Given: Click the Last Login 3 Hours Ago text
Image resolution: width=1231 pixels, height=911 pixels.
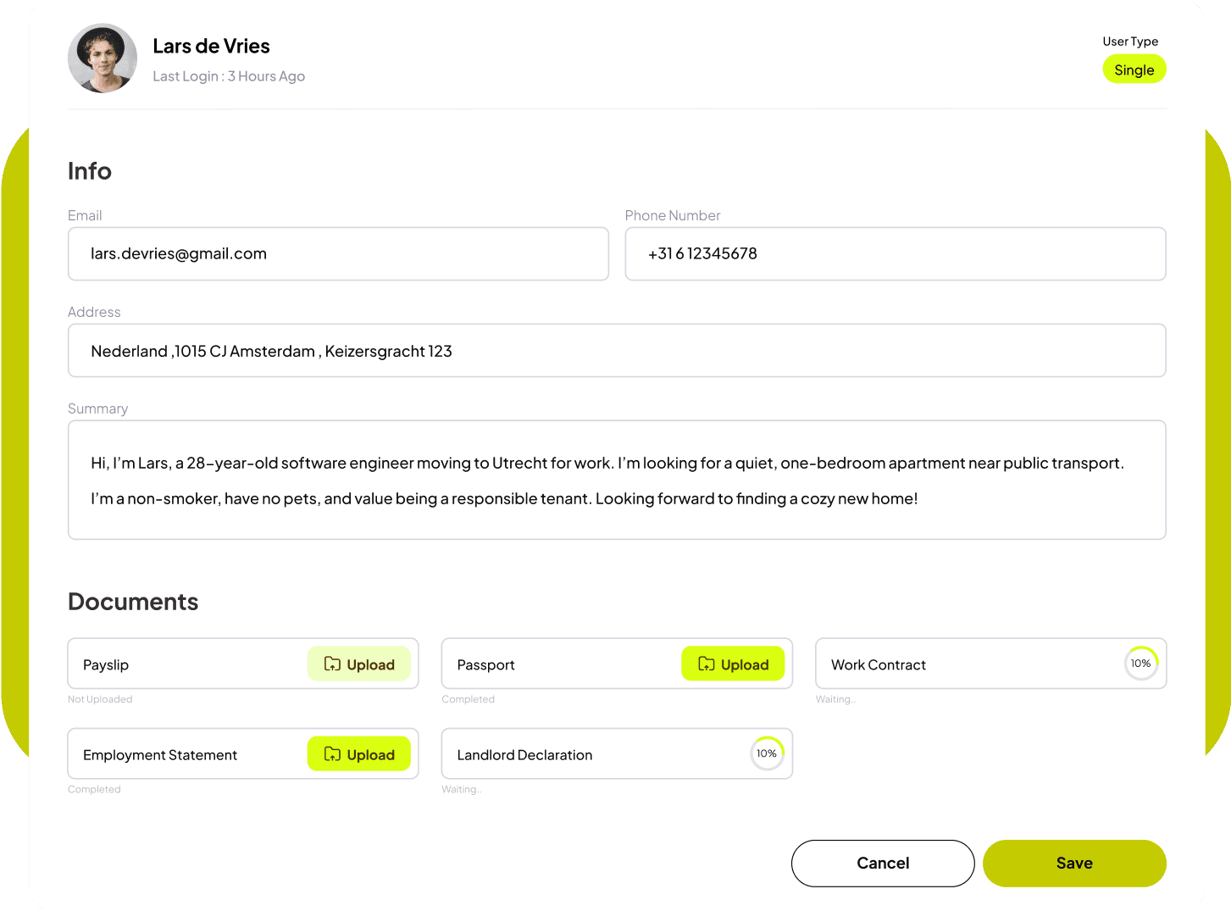Looking at the screenshot, I should [x=229, y=76].
